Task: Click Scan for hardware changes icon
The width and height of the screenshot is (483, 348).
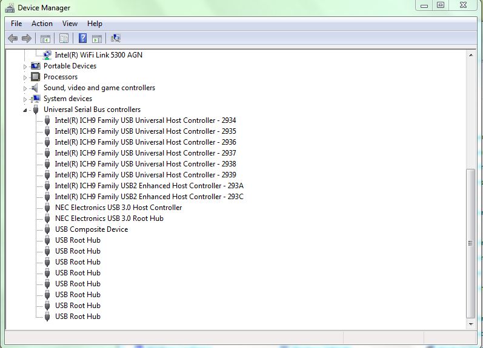Action: (116, 38)
